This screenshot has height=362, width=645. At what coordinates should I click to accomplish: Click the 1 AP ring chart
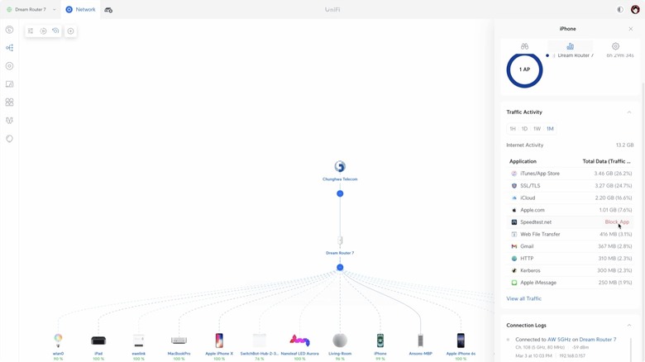click(x=524, y=69)
